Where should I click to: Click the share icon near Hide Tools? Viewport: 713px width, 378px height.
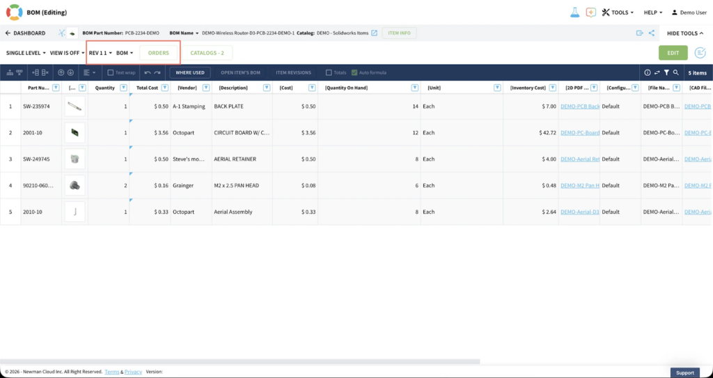(652, 33)
